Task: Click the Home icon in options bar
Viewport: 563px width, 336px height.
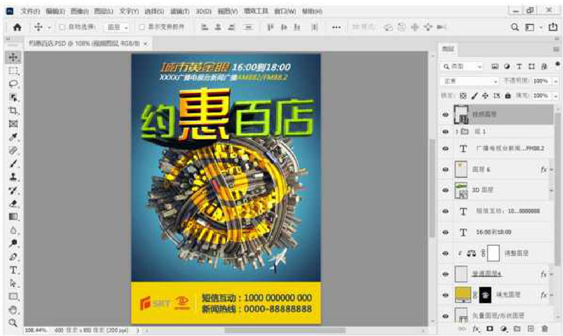Action: coord(17,27)
